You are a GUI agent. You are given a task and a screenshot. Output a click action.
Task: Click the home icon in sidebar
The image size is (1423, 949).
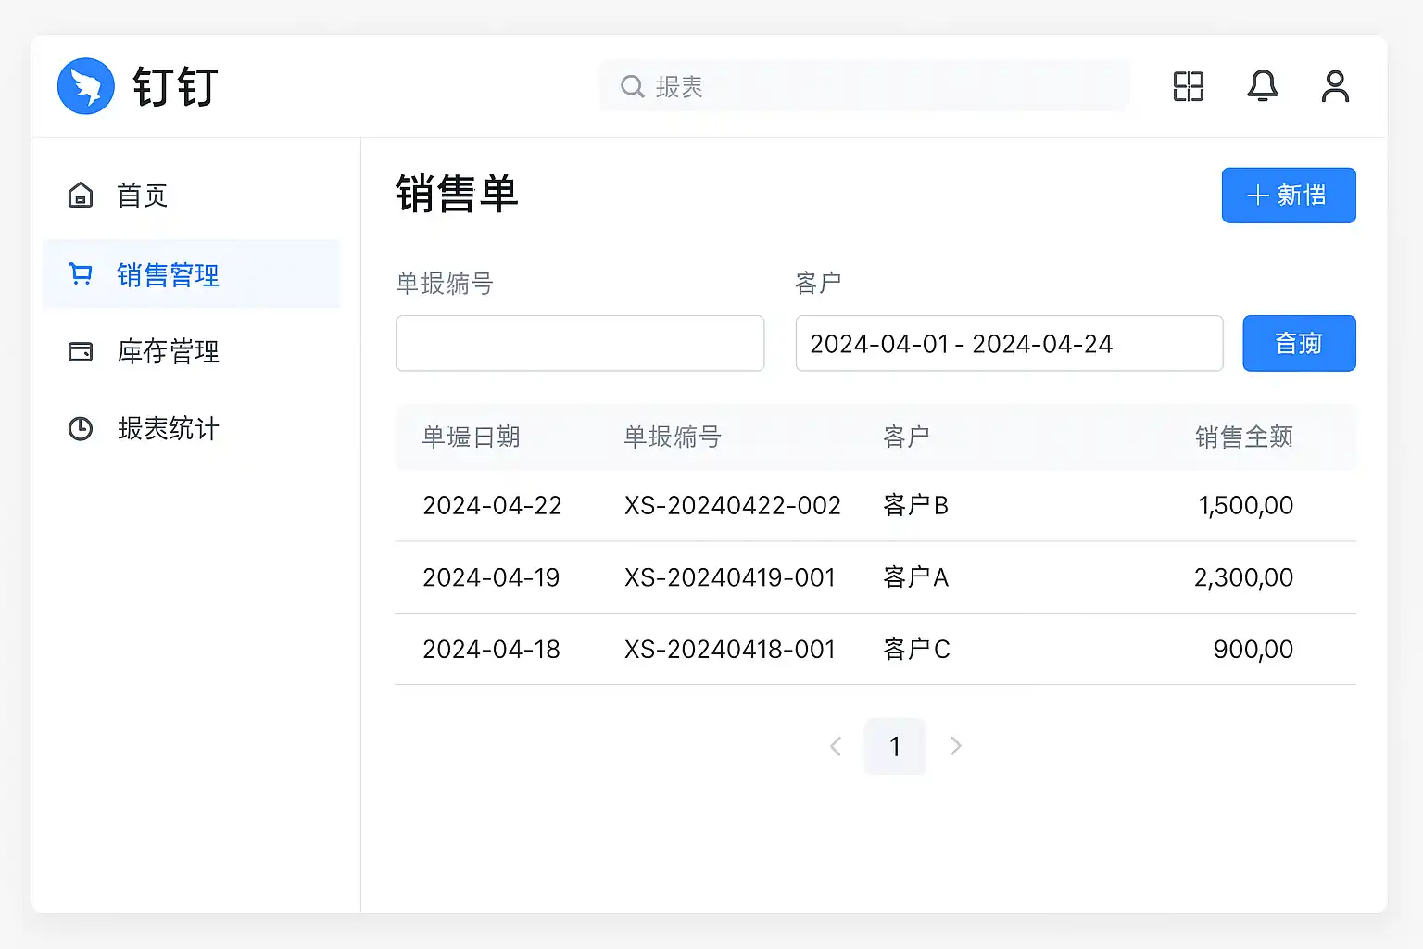click(81, 196)
